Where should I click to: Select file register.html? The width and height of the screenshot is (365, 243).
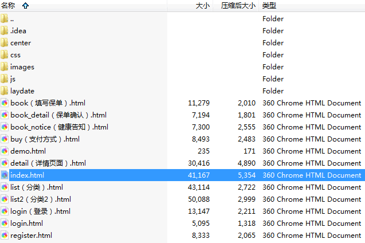(31, 236)
